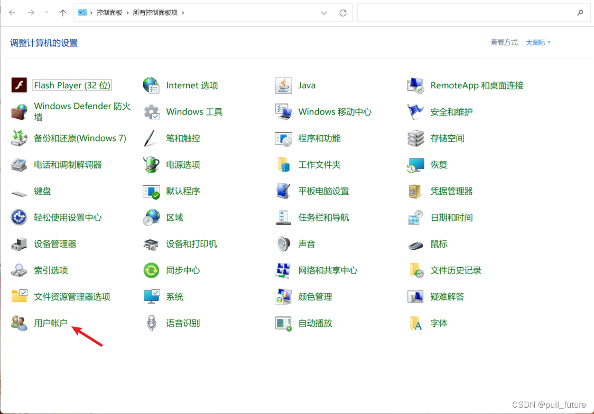
Task: Expand chevron before 控制面板 breadcrumb
Action: tap(91, 13)
